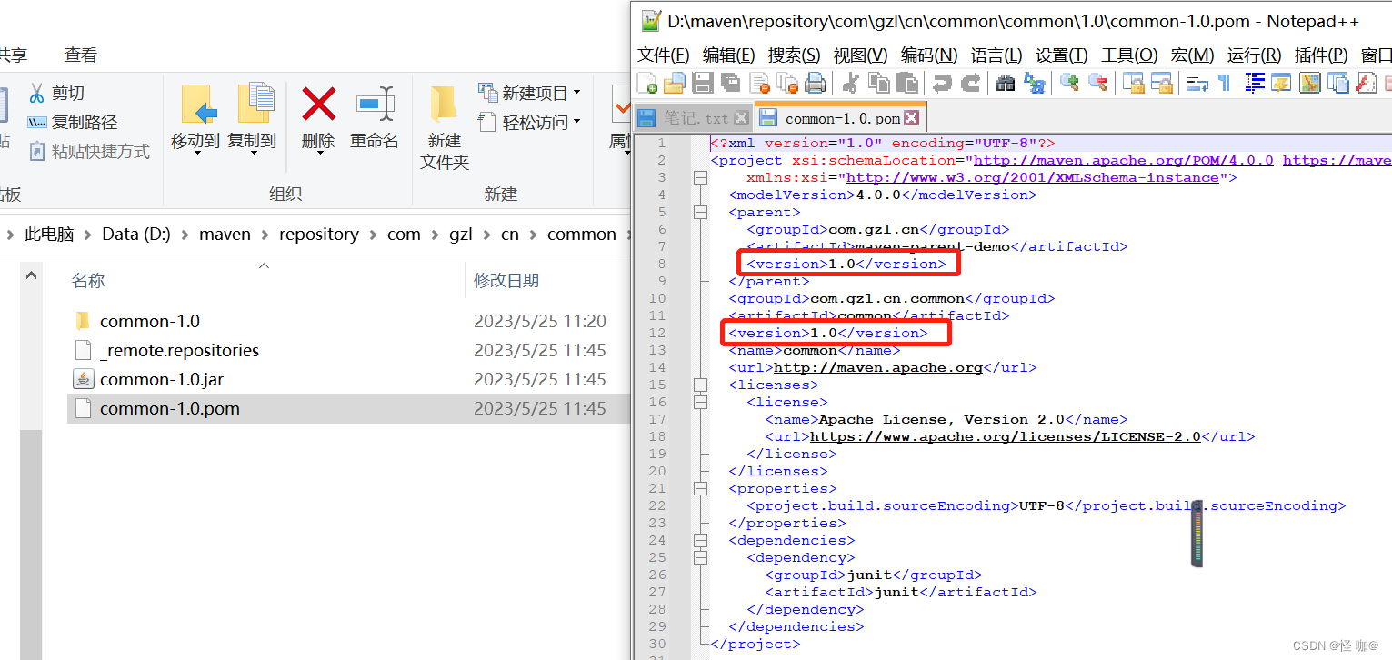
Task: Select the common-1.0 folder
Action: (348, 321)
